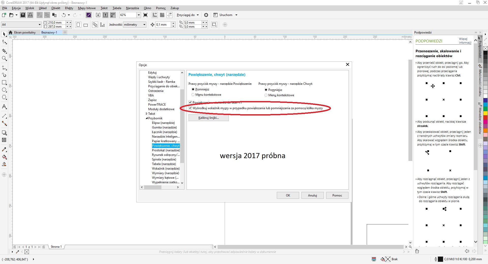This screenshot has height=264, width=488.
Task: Open the Efekty menu
Action: [69, 8]
